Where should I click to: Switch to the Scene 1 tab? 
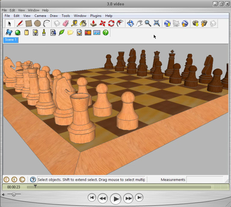(11, 40)
